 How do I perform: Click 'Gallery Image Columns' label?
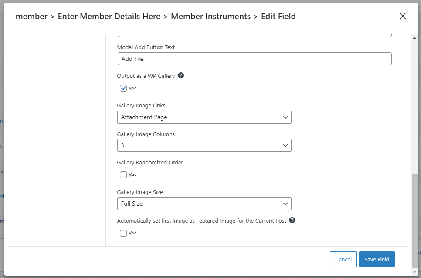pyautogui.click(x=146, y=134)
